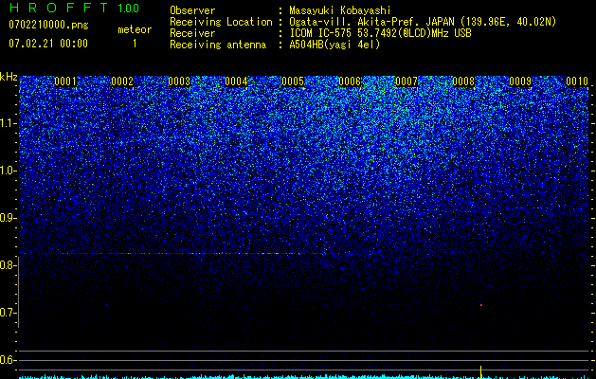Click the 0.8 kHz axis label

8,265
